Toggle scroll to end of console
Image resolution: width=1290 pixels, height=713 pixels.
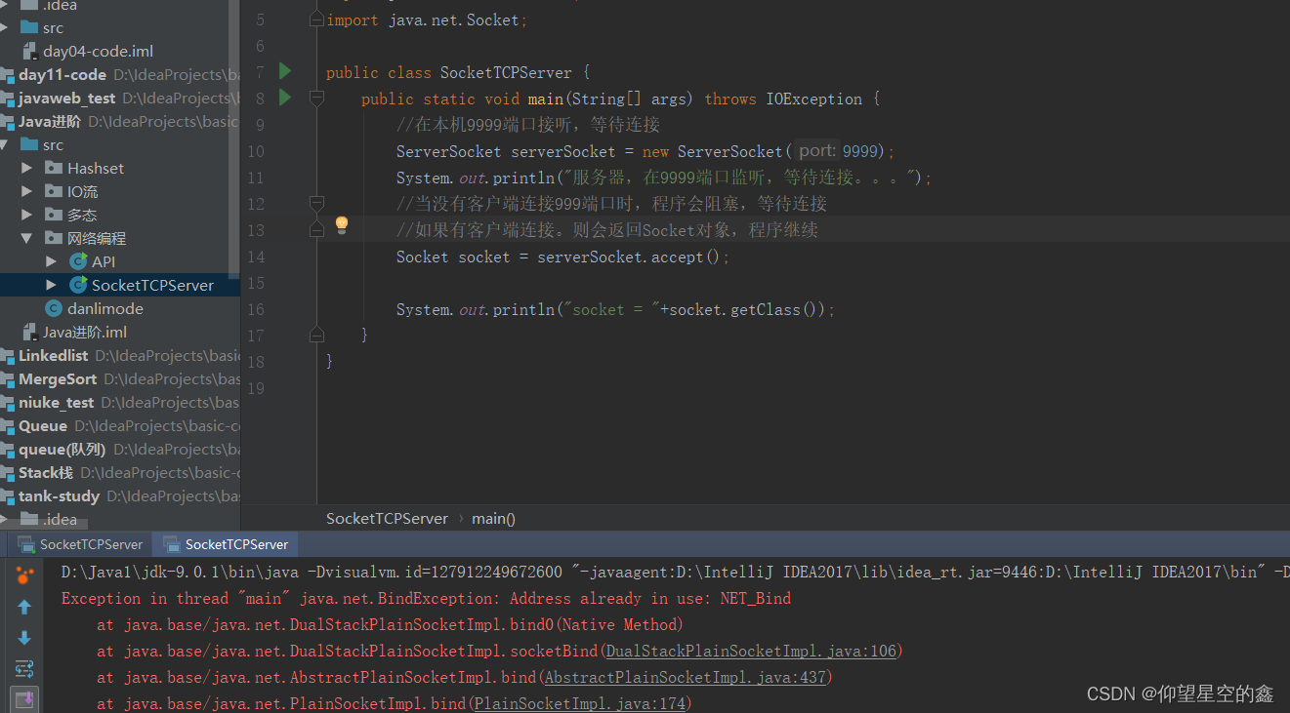[x=24, y=698]
